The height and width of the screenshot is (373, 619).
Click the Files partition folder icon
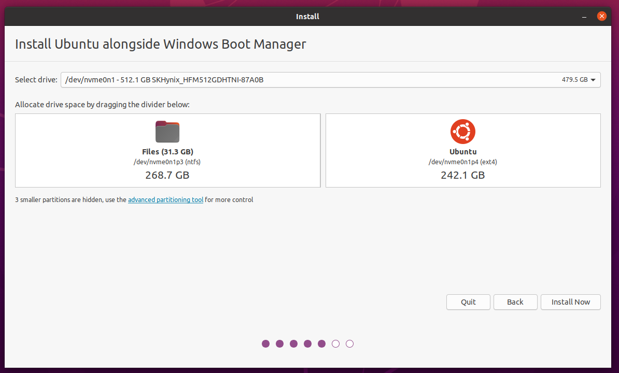click(167, 132)
